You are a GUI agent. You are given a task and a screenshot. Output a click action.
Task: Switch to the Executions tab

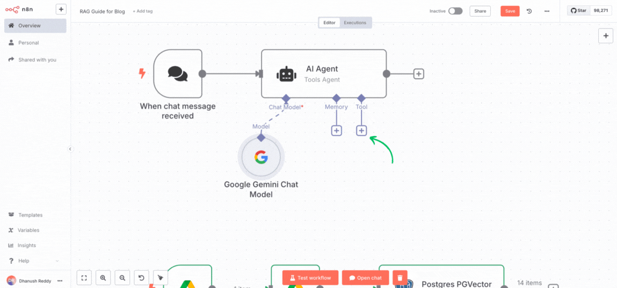click(355, 23)
